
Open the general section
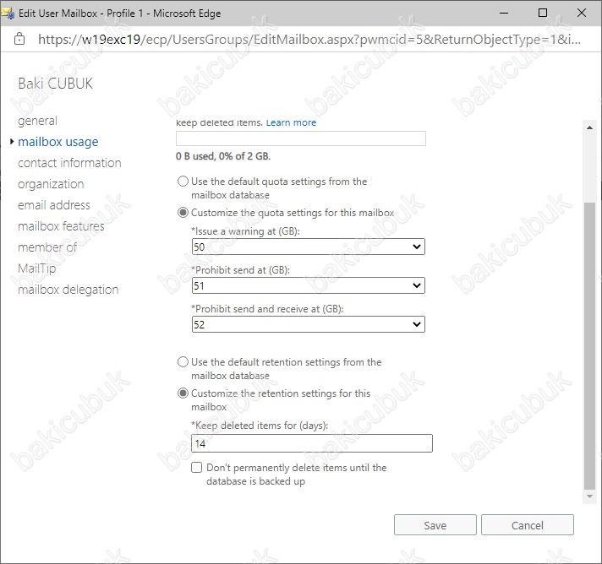click(x=37, y=121)
